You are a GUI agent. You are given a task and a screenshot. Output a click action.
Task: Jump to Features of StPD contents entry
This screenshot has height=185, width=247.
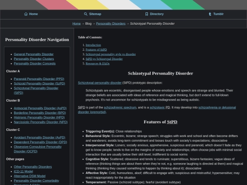pos(96,49)
